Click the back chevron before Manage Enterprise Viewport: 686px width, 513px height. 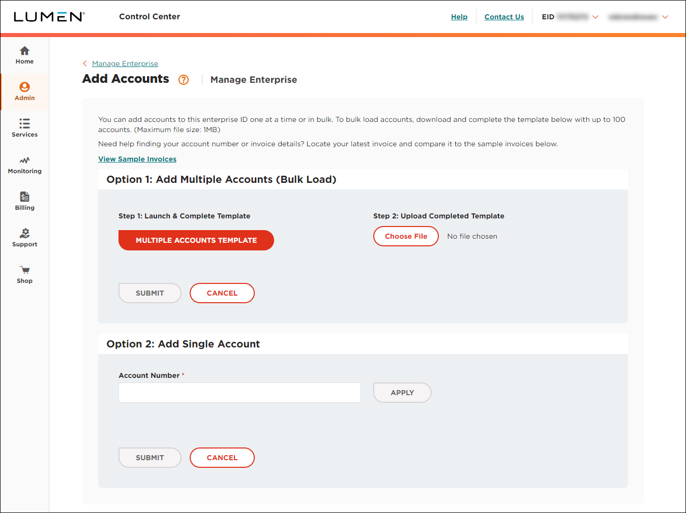click(85, 63)
